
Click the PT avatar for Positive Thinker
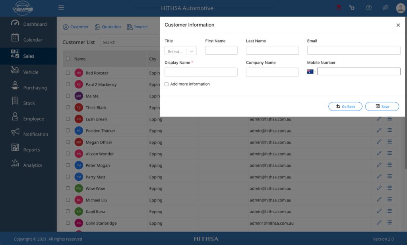[x=79, y=130]
